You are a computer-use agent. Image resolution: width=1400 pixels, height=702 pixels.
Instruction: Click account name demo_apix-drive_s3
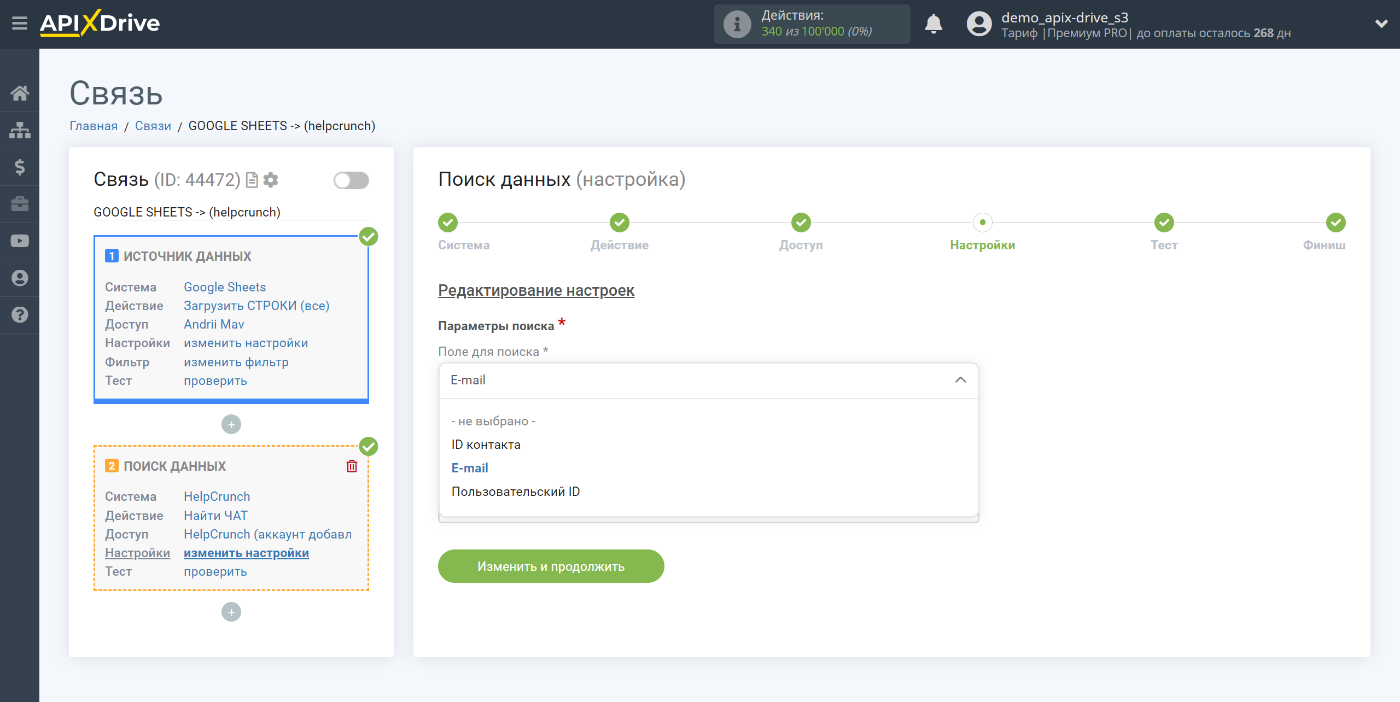click(1065, 17)
